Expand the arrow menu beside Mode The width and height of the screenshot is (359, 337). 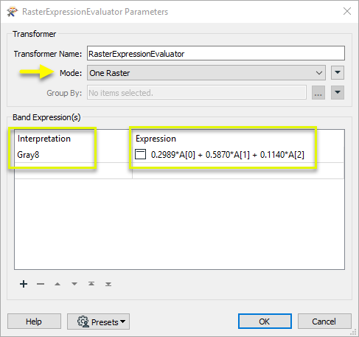coord(338,72)
